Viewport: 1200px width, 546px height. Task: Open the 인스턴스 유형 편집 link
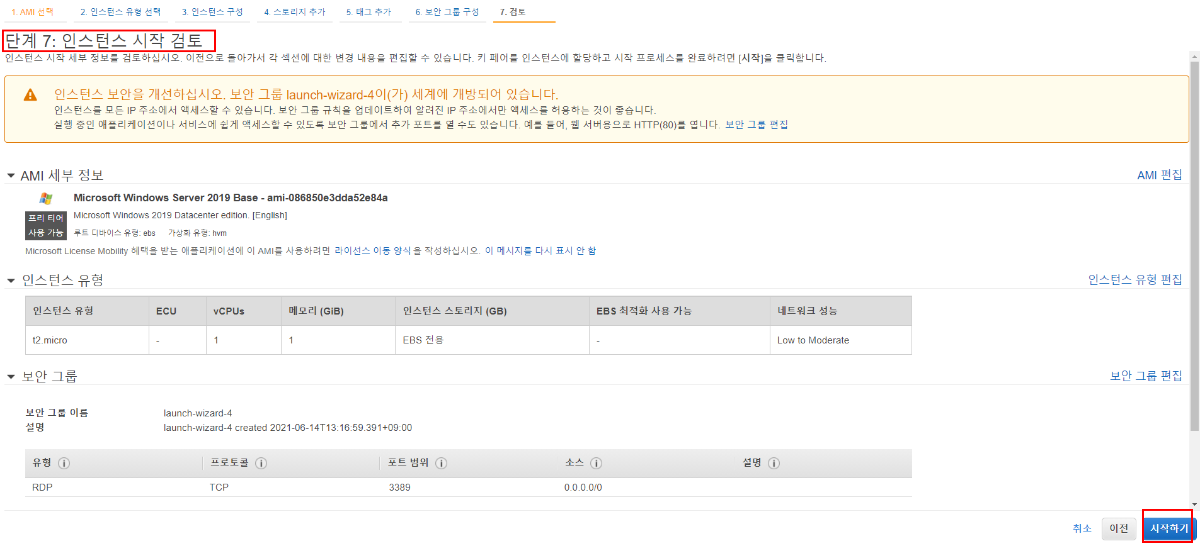tap(1135, 279)
